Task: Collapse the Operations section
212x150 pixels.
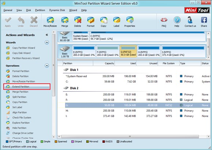Action: tap(47, 66)
